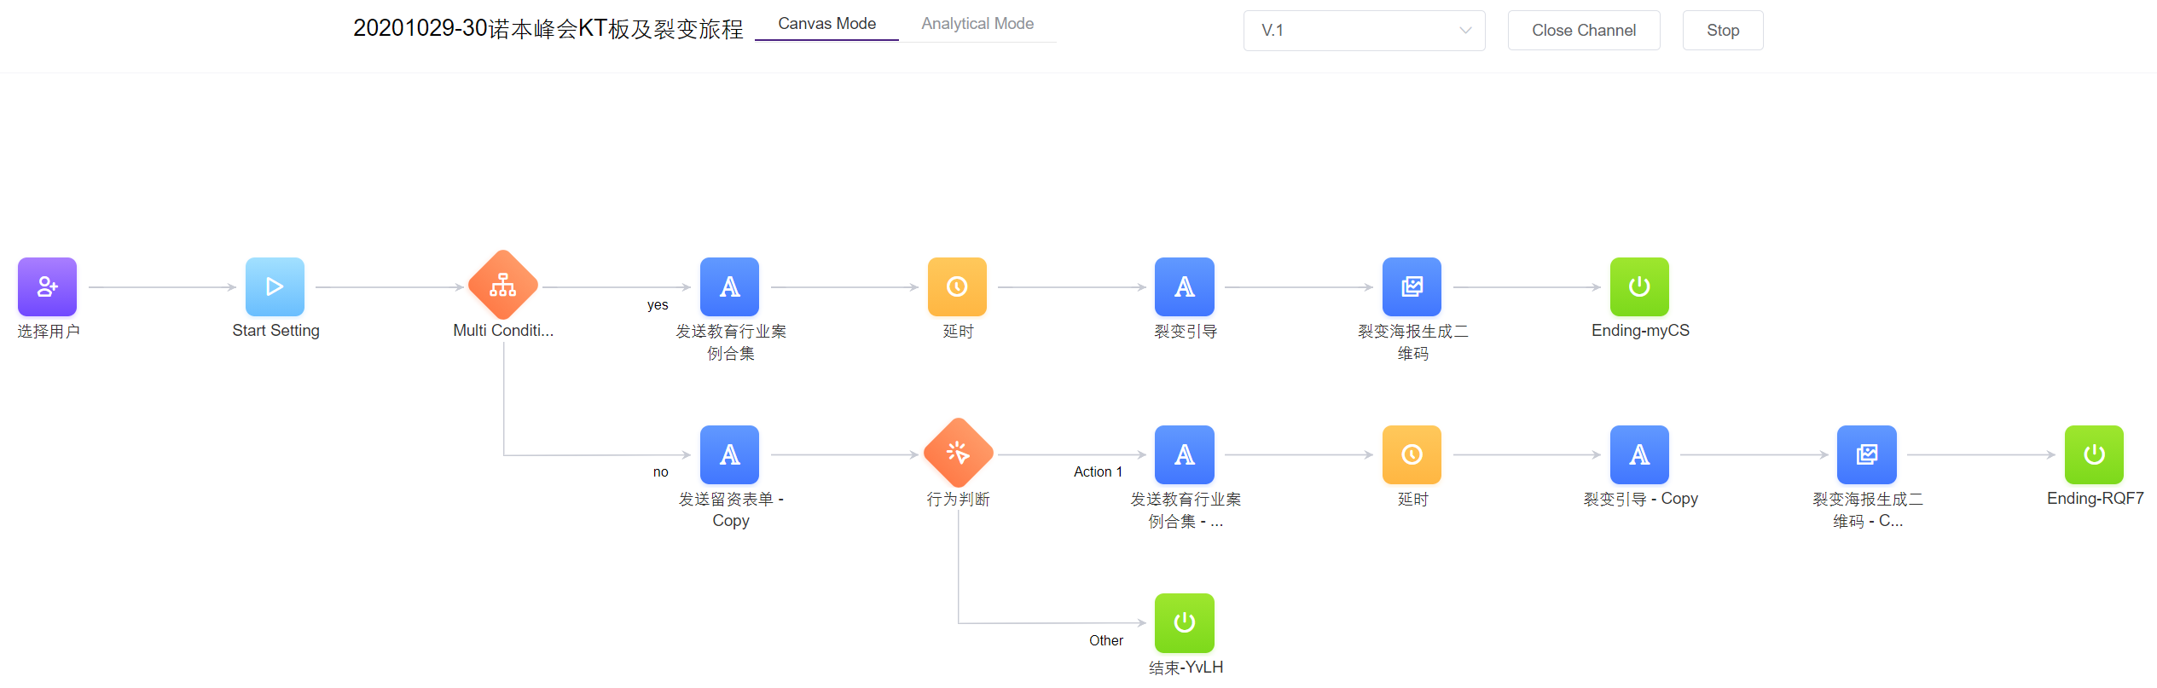The height and width of the screenshot is (688, 2157).
Task: Open the 裂变引导 node in top row
Action: [x=1184, y=286]
